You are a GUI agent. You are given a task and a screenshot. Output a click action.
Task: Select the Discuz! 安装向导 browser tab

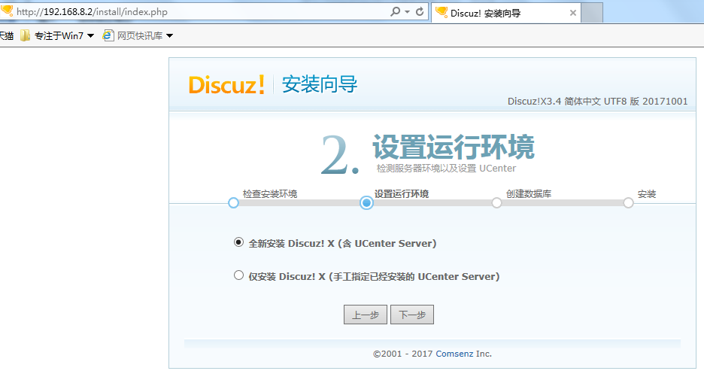tap(506, 13)
